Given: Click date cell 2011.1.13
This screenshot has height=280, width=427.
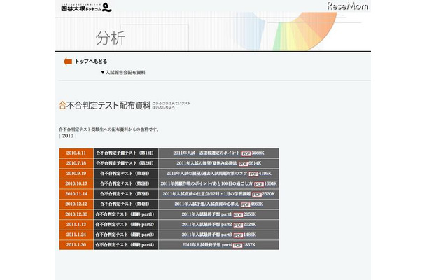Looking at the screenshot, I should 76,225.
